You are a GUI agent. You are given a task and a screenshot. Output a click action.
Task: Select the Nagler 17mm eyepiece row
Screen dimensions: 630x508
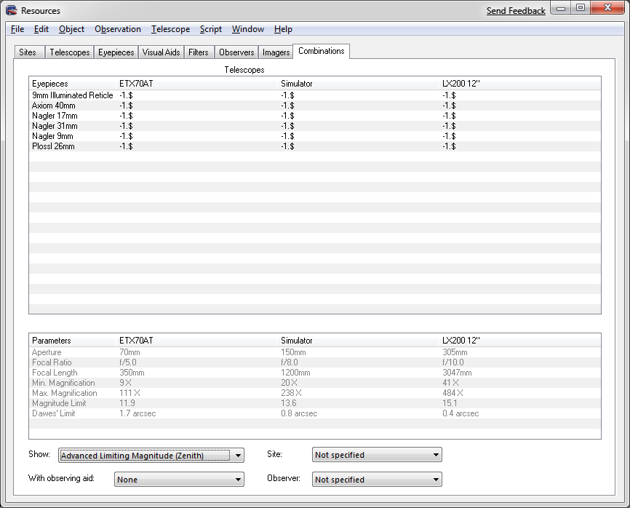click(x=315, y=116)
